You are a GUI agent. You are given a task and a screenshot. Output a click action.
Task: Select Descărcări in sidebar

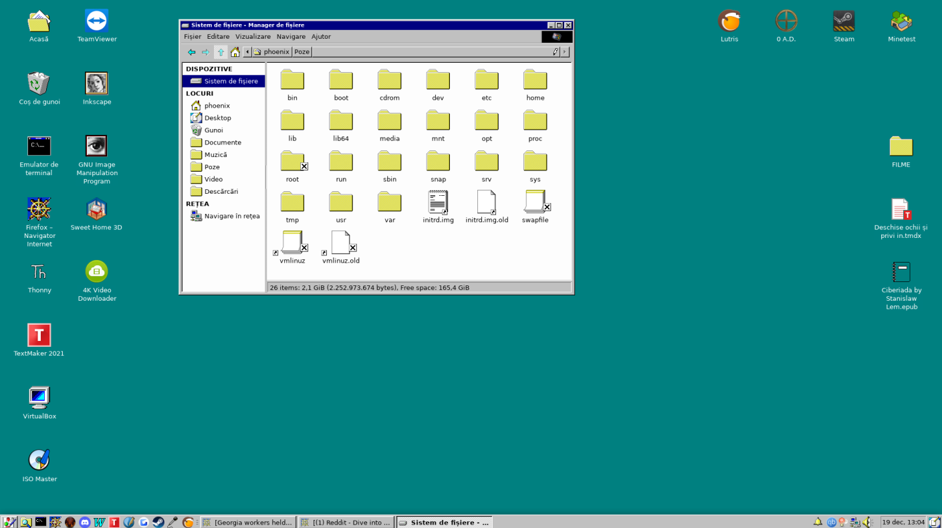224,191
